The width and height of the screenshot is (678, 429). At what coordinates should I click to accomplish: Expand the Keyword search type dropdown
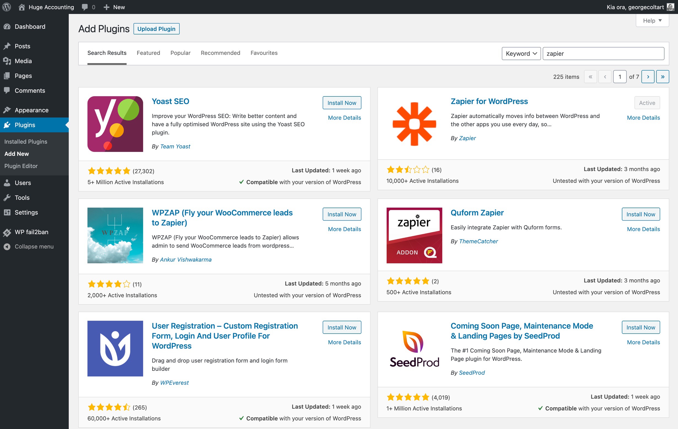[521, 53]
